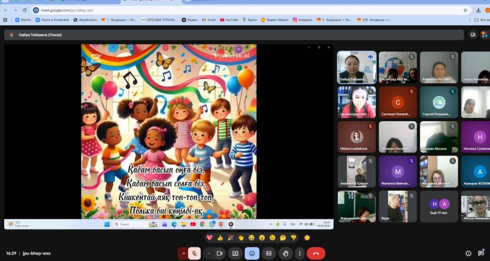The height and width of the screenshot is (261, 490).
Task: Toggle the emoji reactions button
Action: (252, 253)
